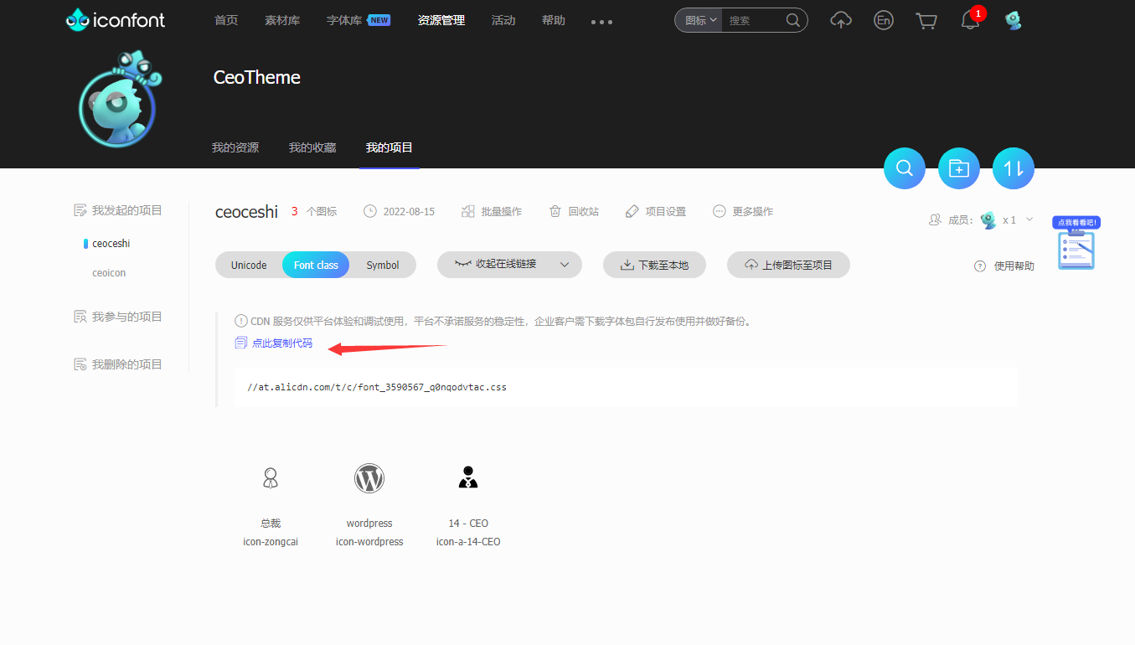Expand the 图标 search type dropdown
Screen dimensions: 1135x645
pos(702,20)
